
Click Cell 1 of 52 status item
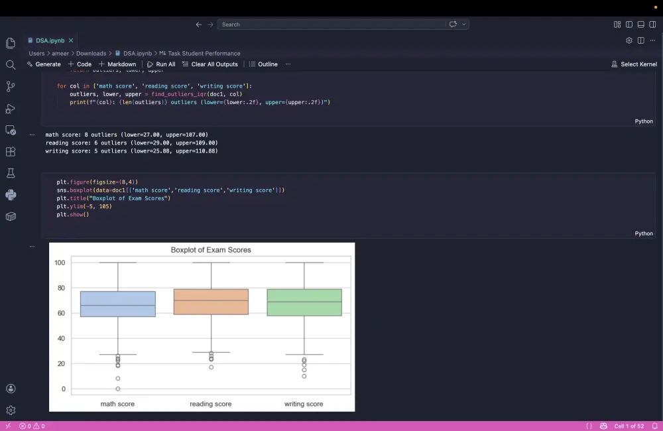629,426
